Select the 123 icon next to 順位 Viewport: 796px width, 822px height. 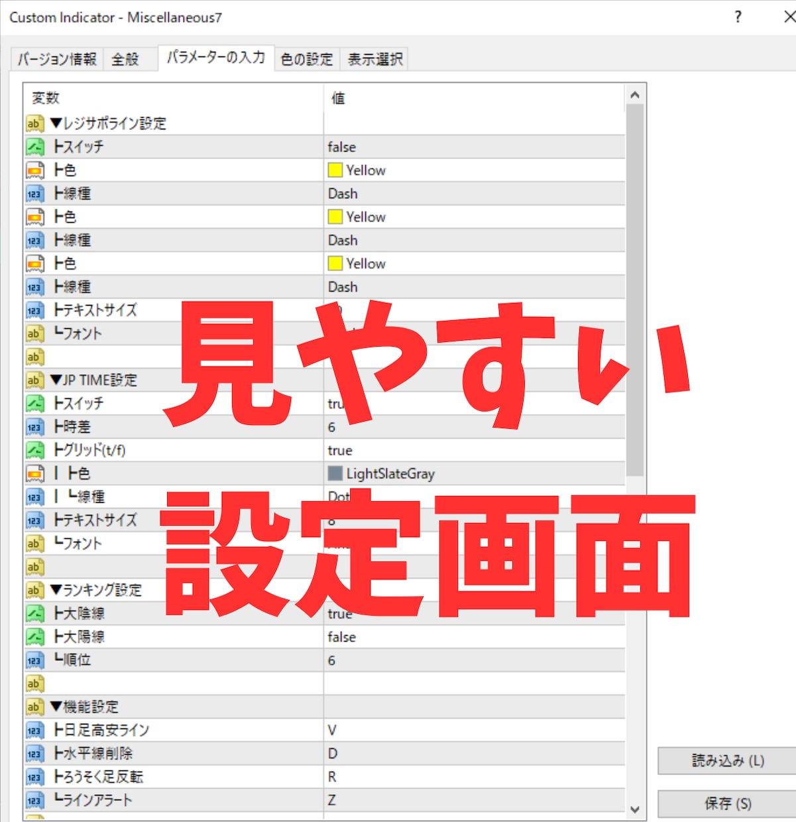[x=34, y=660]
